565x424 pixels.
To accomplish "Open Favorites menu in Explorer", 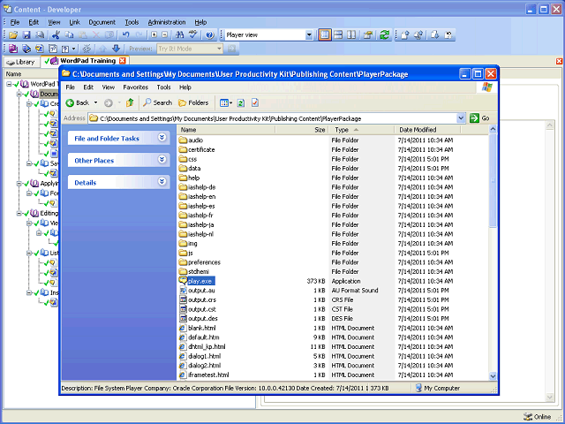I will coord(135,87).
